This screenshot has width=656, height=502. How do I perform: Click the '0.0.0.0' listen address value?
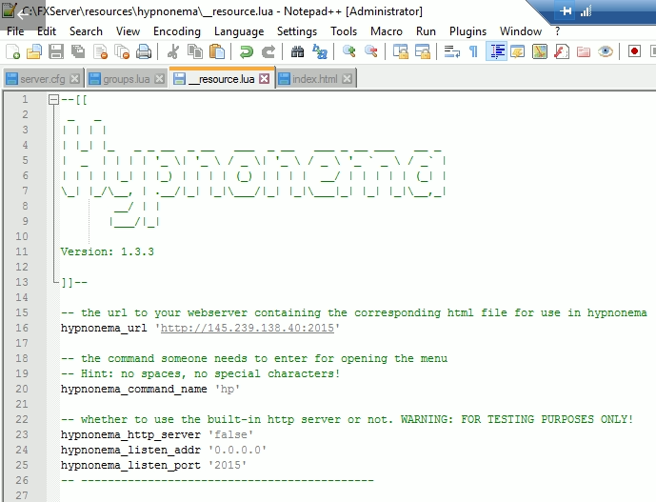click(237, 450)
